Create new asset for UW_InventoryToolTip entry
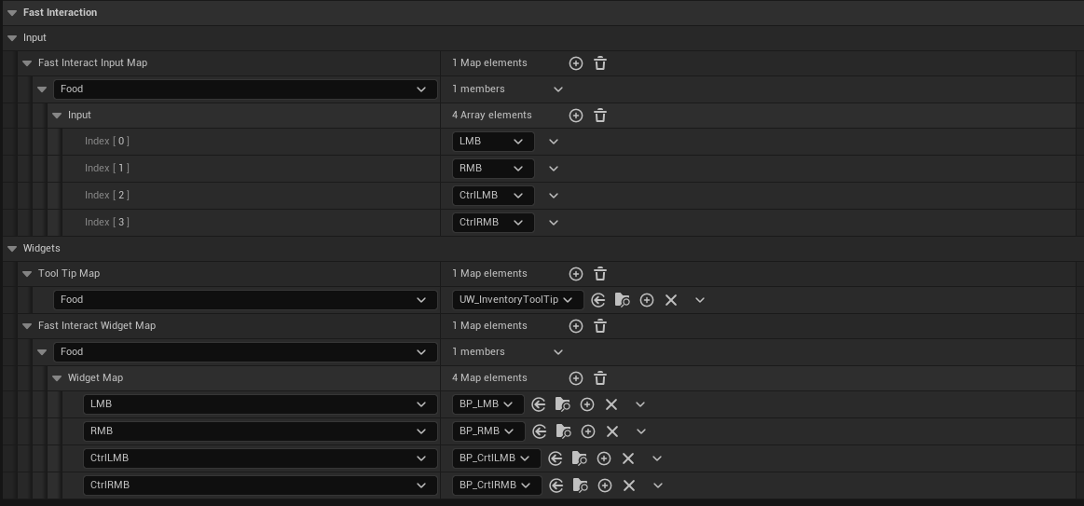The height and width of the screenshot is (506, 1084). click(x=647, y=300)
